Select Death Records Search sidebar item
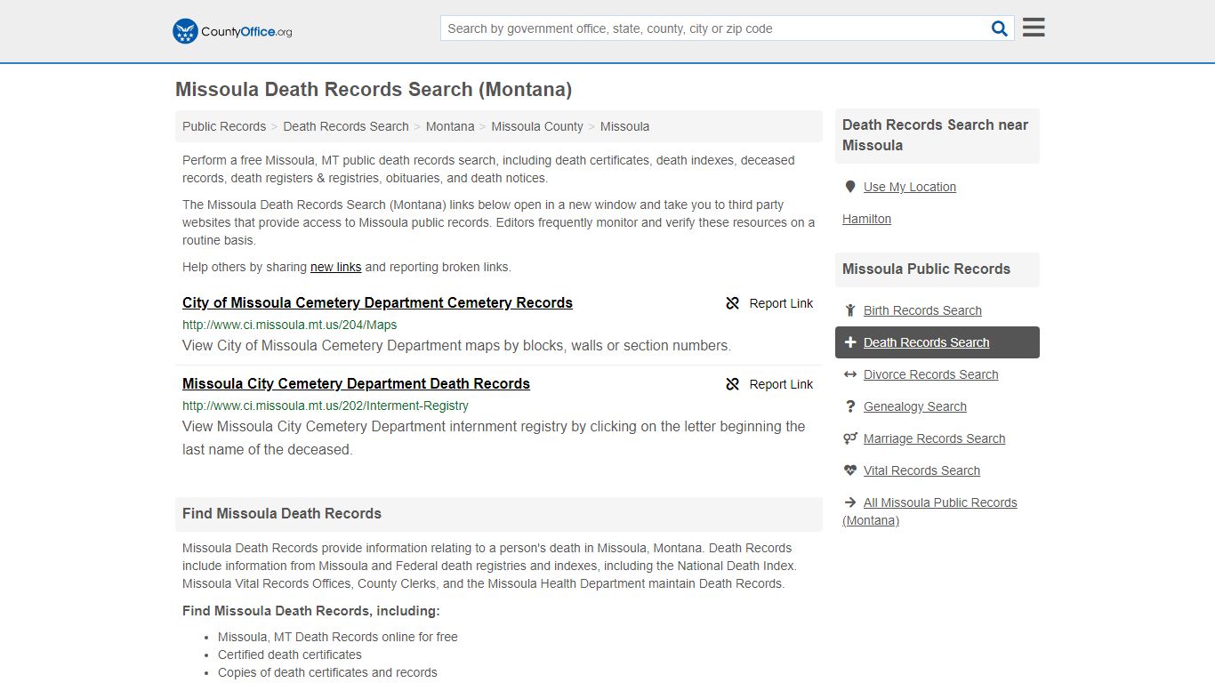The width and height of the screenshot is (1215, 683). coord(937,342)
